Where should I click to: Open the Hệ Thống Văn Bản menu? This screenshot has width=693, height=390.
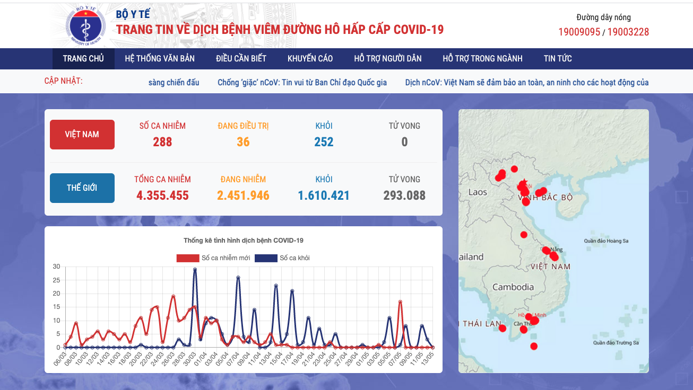pos(160,58)
